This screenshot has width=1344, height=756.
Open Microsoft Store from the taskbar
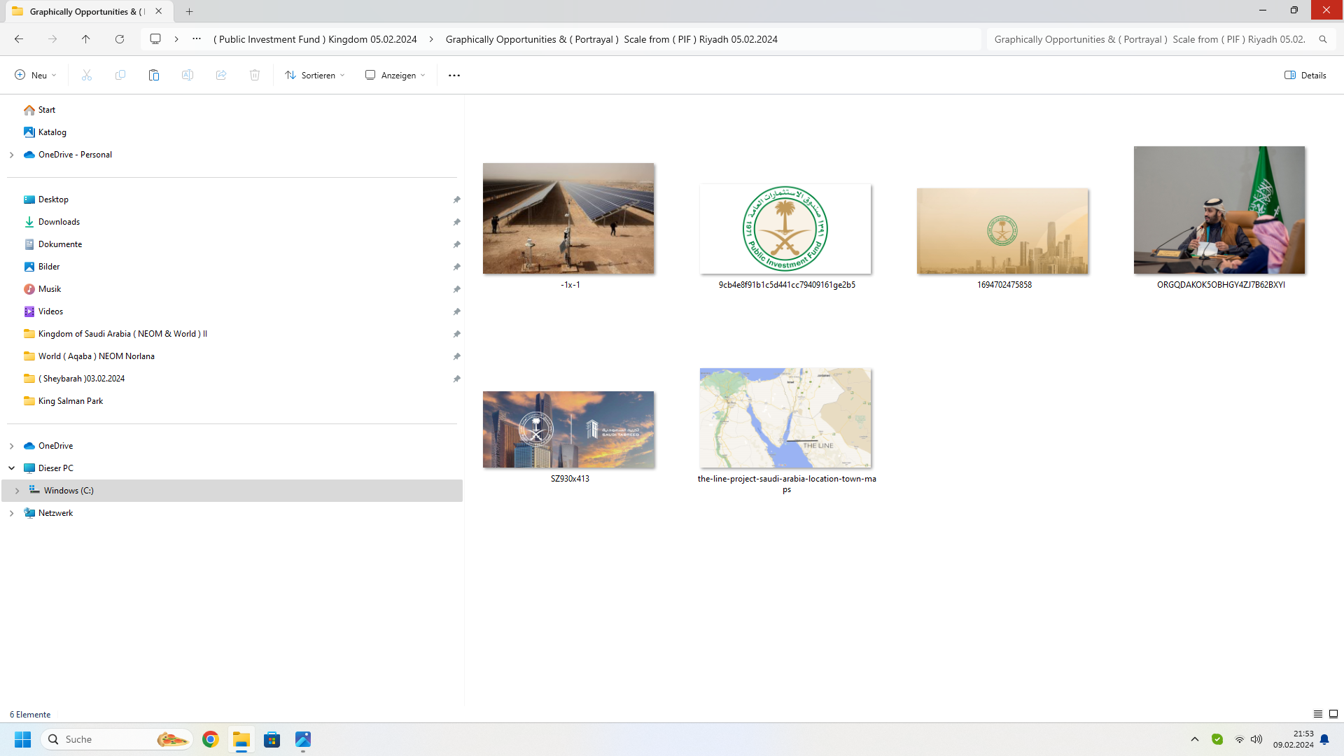click(x=272, y=739)
